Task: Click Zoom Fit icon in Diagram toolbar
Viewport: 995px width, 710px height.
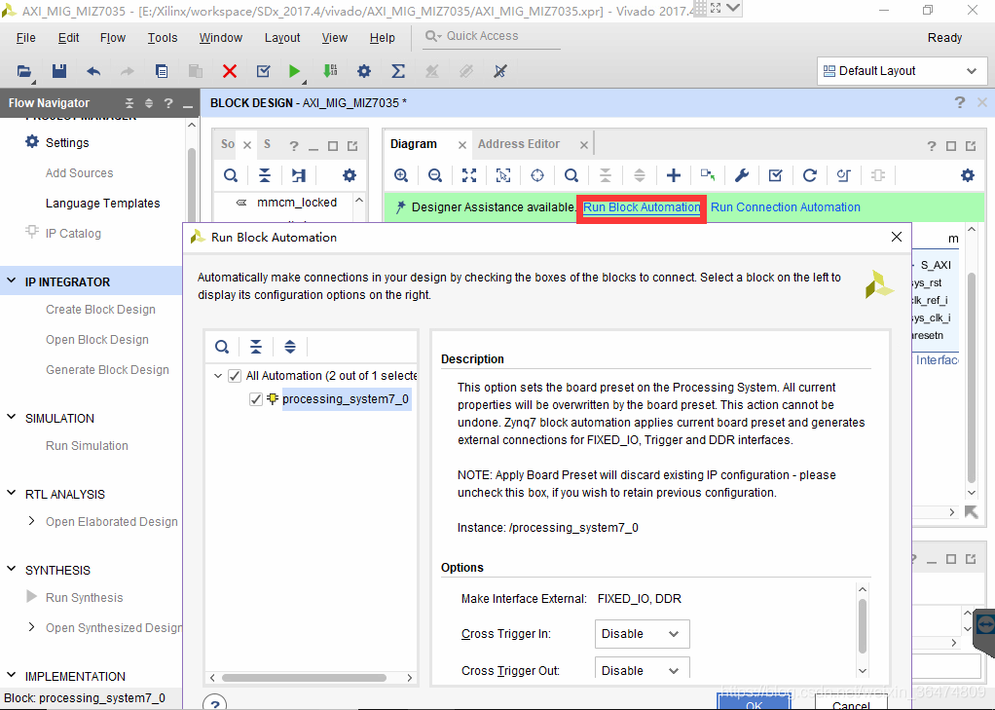Action: 469,175
